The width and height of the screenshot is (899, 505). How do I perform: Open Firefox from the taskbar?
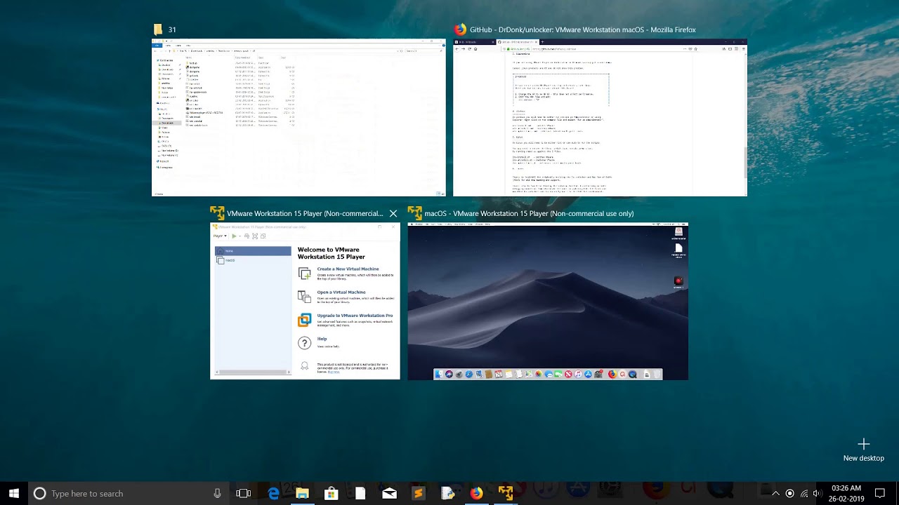(x=476, y=493)
